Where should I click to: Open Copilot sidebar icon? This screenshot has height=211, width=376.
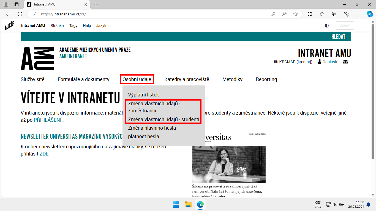point(370,14)
